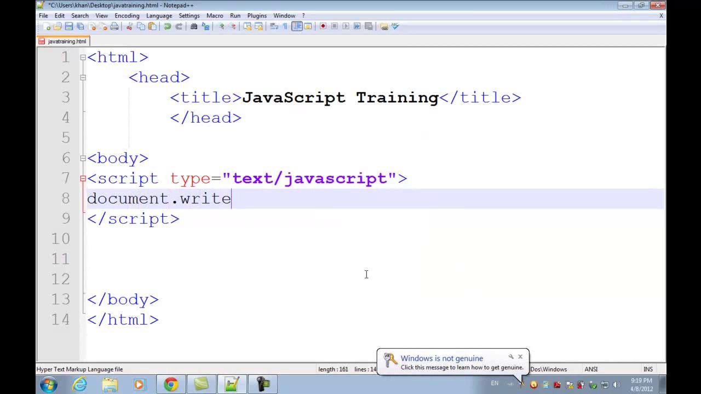Click the Open file toolbar icon
The height and width of the screenshot is (394, 701).
[x=58, y=26]
